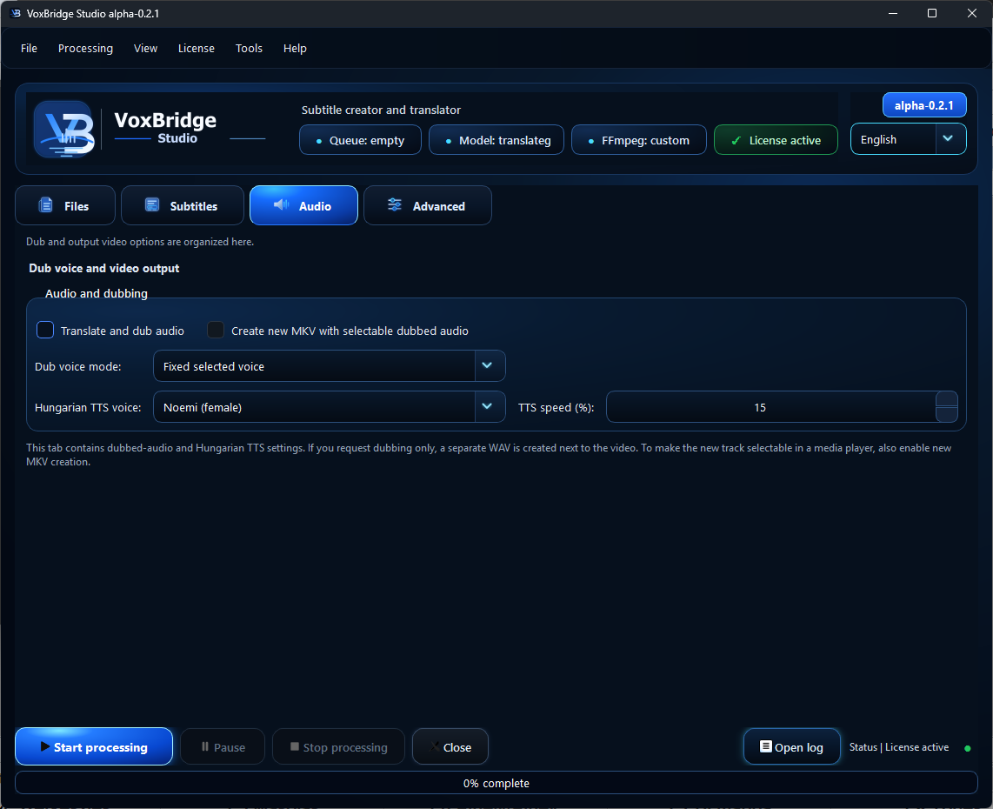Expand the Hungarian TTS voice dropdown arrow
Viewport: 993px width, 809px height.
(x=487, y=406)
